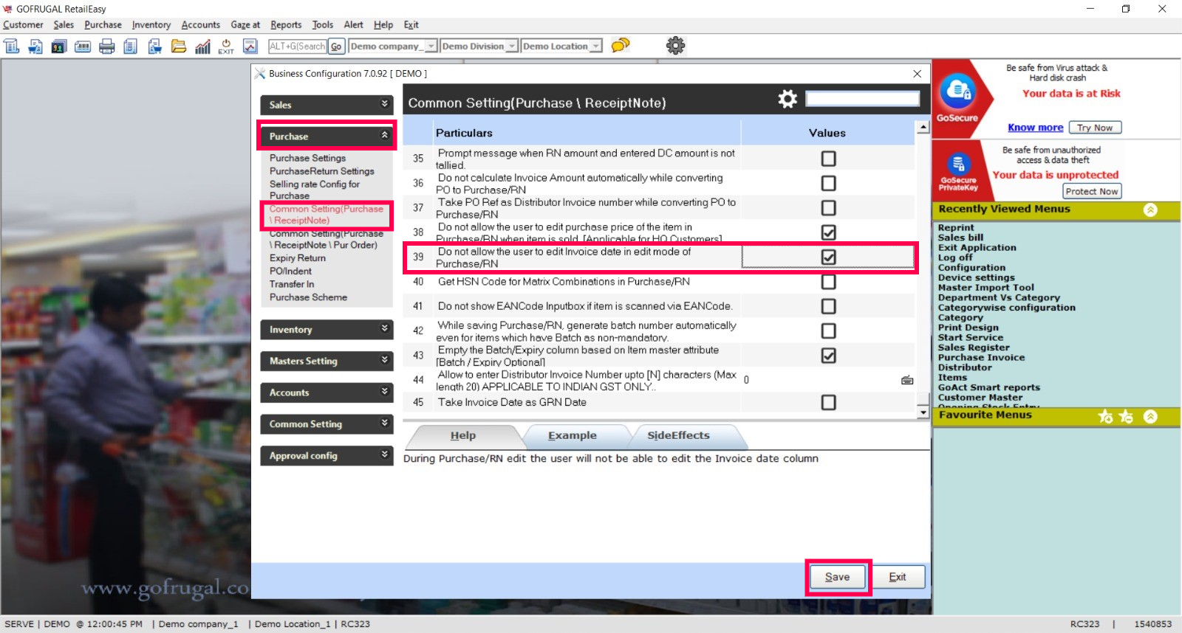The width and height of the screenshot is (1182, 633).
Task: Open the Gaze at menu
Action: point(245,25)
